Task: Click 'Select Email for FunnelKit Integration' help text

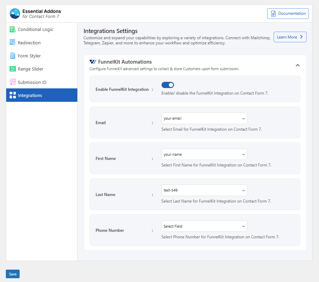Action: (x=212, y=129)
